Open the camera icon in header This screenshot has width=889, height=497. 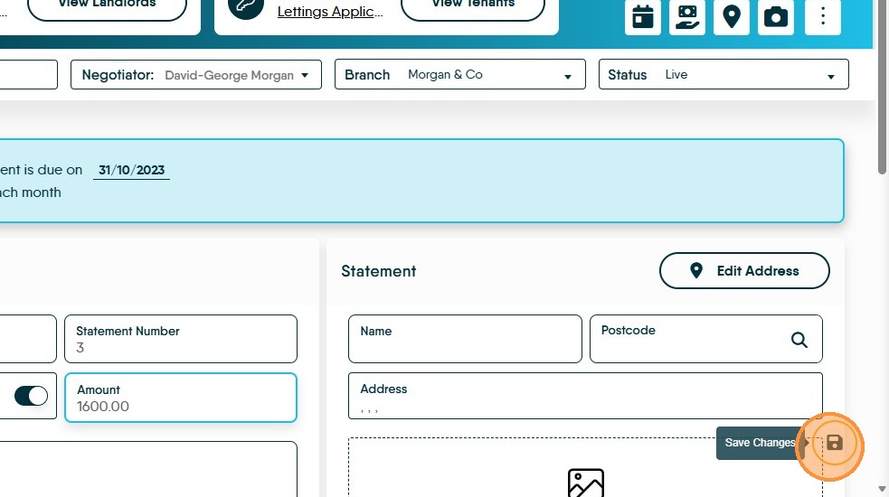pos(776,16)
